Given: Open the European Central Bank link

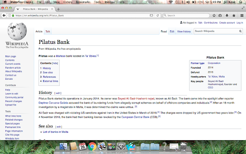Looking at the screenshot, I should point(135,117).
